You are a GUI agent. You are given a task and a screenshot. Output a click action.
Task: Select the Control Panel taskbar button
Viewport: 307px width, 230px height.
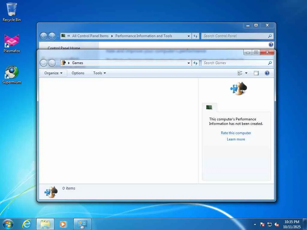[82, 224]
